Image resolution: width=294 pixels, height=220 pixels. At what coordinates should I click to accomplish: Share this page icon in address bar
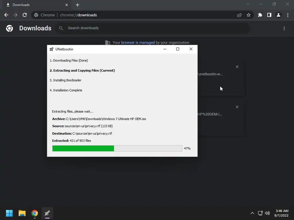pyautogui.click(x=239, y=15)
